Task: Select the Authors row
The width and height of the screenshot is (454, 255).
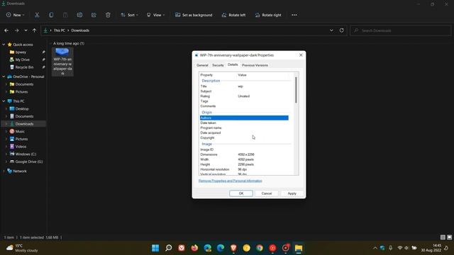Action: [x=244, y=118]
